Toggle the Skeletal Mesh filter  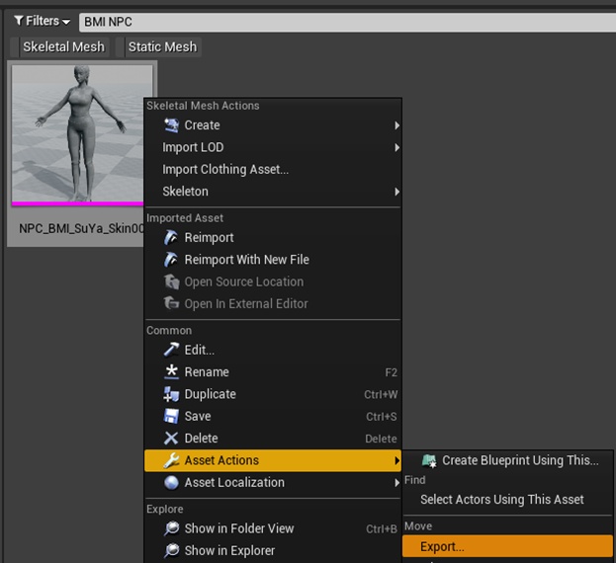click(63, 46)
